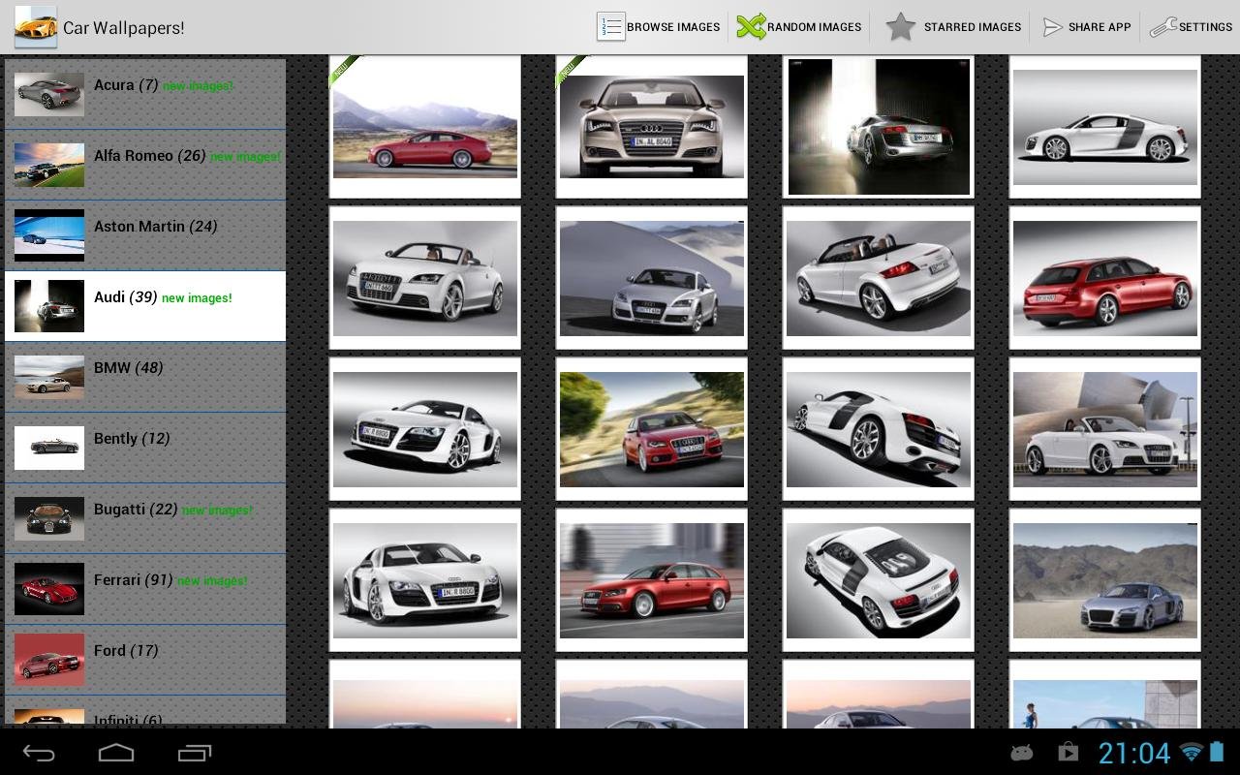Select the Bently category
Viewport: 1240px width, 775px height.
click(145, 448)
